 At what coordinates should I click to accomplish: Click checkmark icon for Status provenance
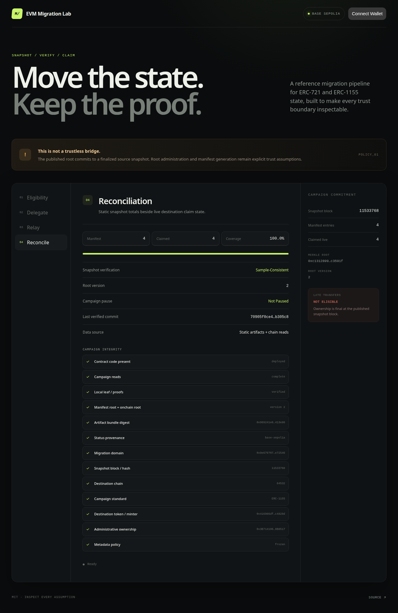[x=88, y=438]
